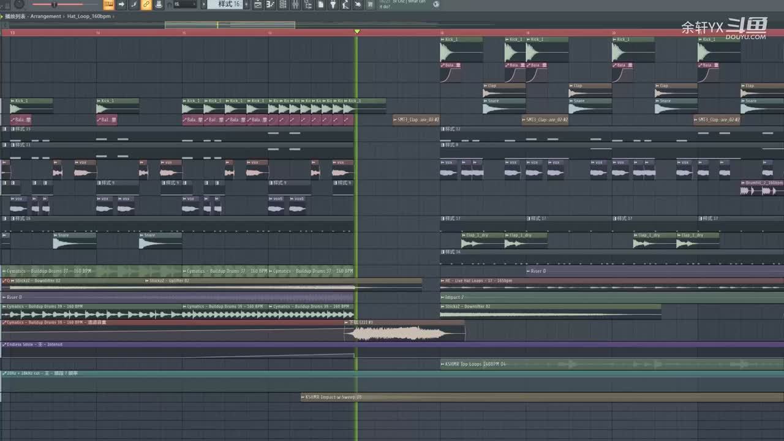Screen dimensions: 784x441
Task: Toggle the orange pattern/song mode button
Action: [108, 4]
